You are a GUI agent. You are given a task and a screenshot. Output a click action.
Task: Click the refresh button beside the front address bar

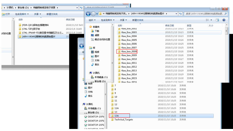[180, 14]
